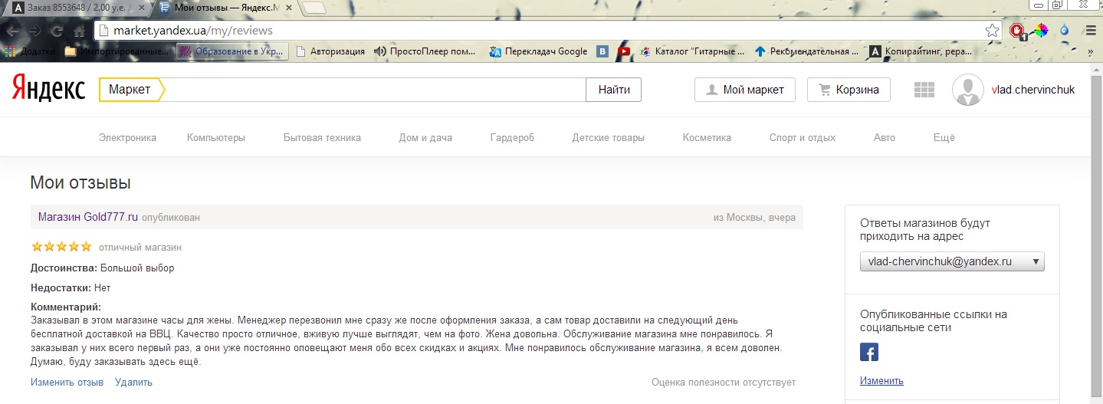The height and width of the screenshot is (404, 1103).
Task: Click the yellow Маркет label
Action: pos(132,90)
